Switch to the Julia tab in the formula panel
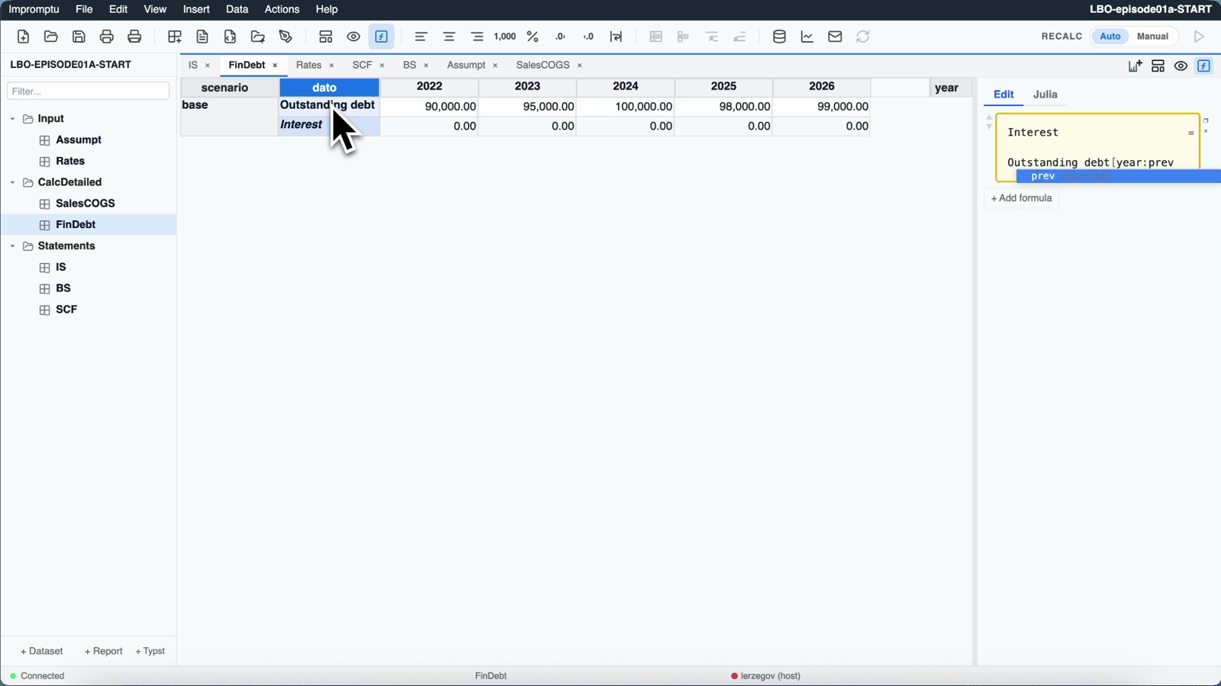 1045,95
